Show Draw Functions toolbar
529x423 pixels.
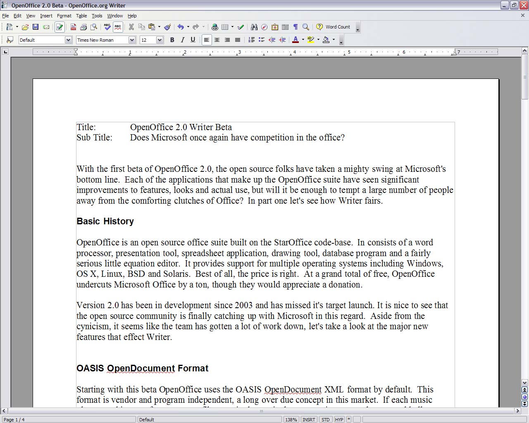(241, 27)
